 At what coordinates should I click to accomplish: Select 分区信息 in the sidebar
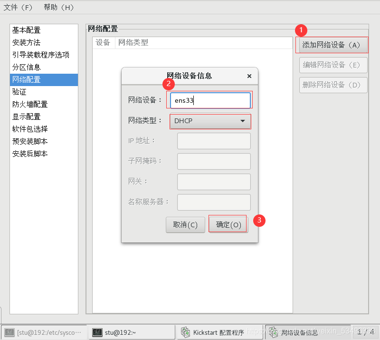26,67
